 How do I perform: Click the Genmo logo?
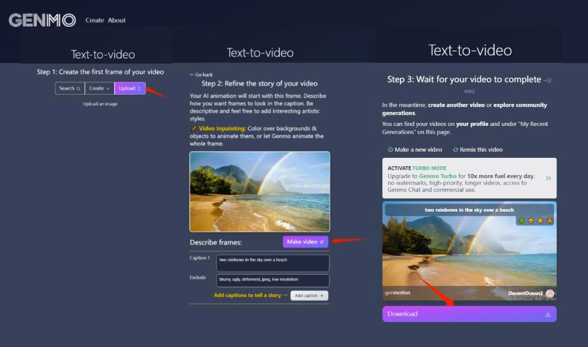coord(42,20)
